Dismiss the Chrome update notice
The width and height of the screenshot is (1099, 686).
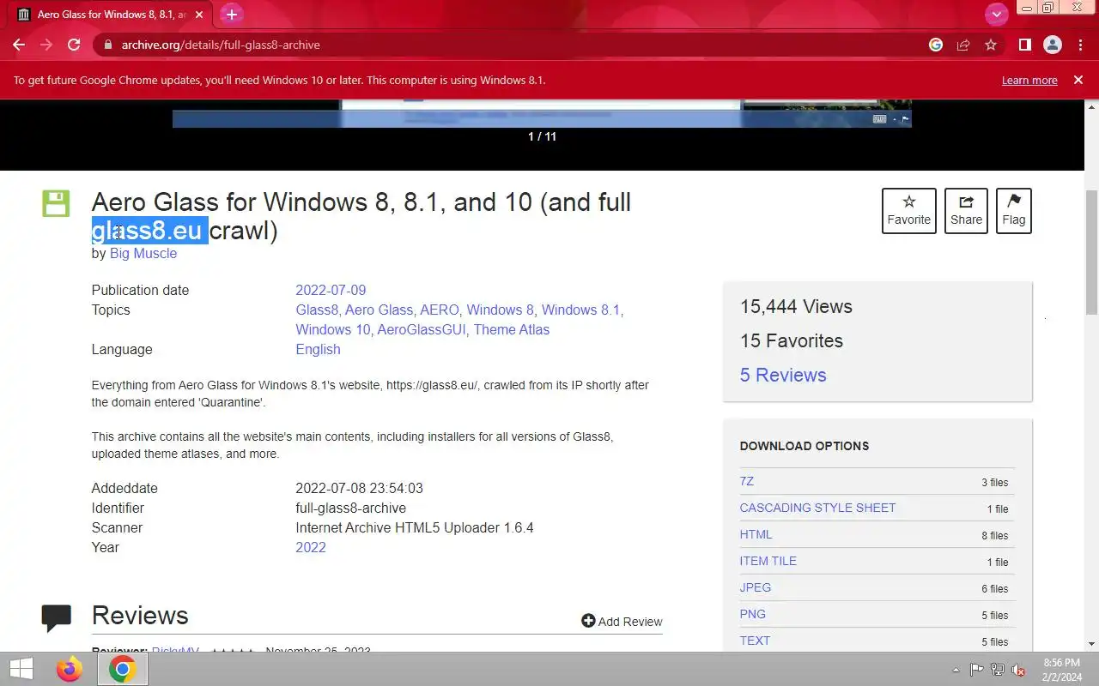(x=1078, y=80)
